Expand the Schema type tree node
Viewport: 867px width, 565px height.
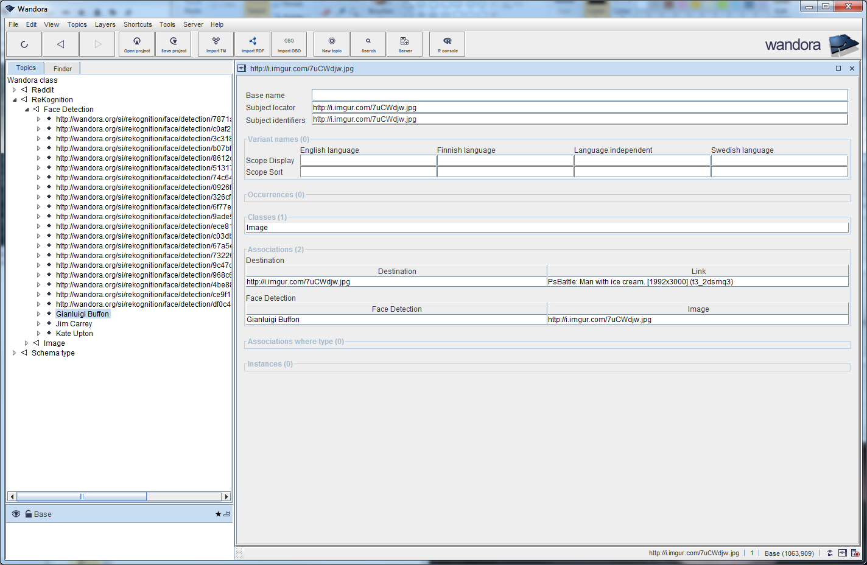click(15, 353)
